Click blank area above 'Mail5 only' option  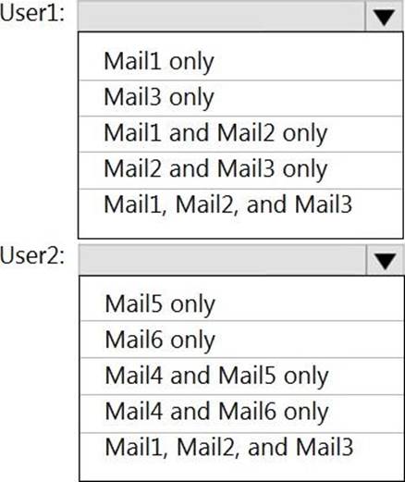point(242,282)
